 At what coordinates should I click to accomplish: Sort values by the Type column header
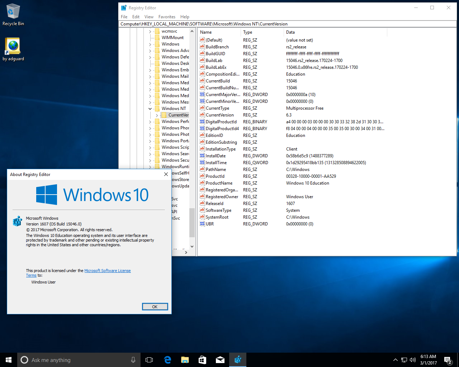click(x=262, y=32)
